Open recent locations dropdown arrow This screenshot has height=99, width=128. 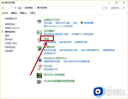pyautogui.click(x=12, y=8)
